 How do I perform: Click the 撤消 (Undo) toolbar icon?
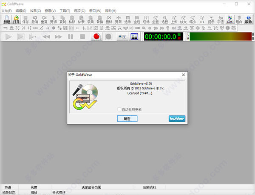click(35, 19)
